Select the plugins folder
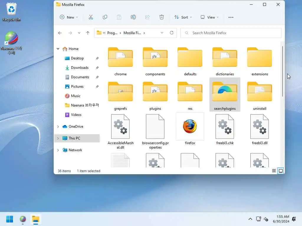This screenshot has height=226, width=302. point(155,96)
